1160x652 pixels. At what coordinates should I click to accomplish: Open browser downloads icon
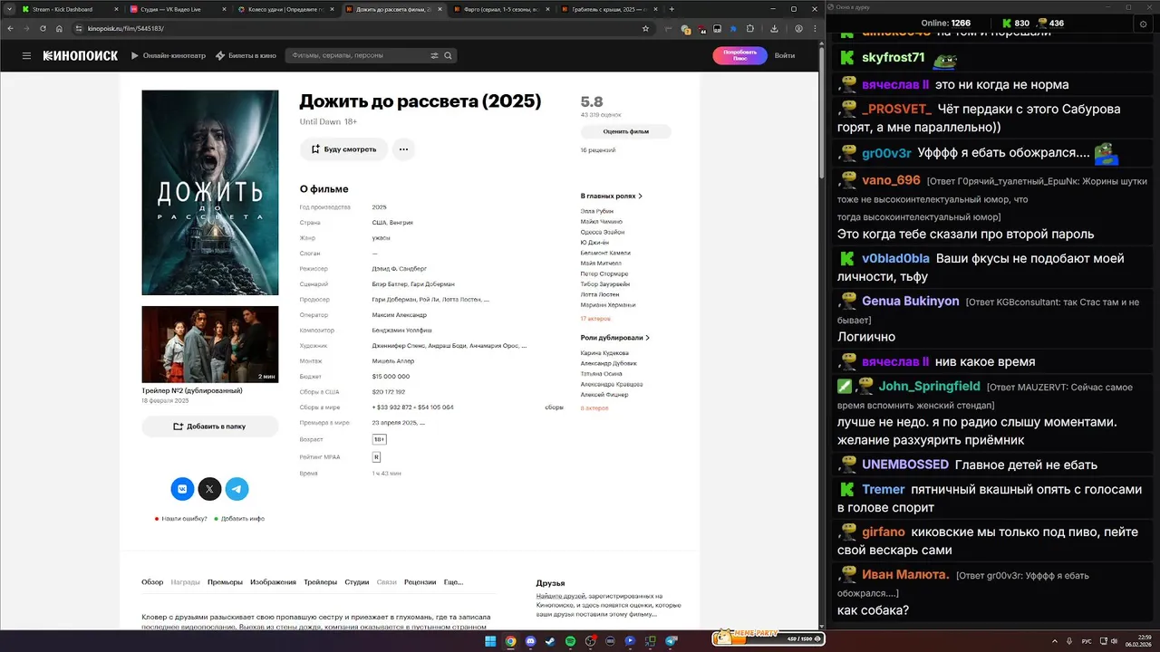point(774,28)
